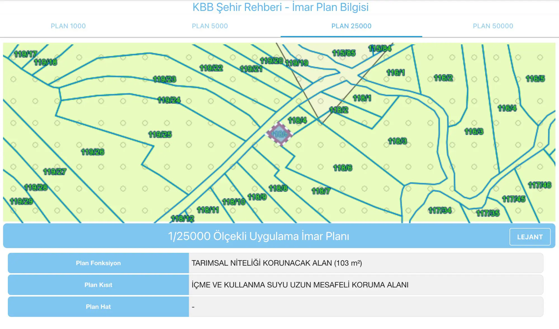This screenshot has height=329, width=559.
Task: Click parcel label 117/46 on the map
Action: point(540,185)
